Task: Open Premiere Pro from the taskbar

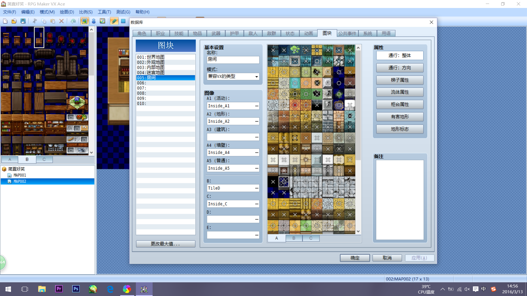Action: [59, 289]
